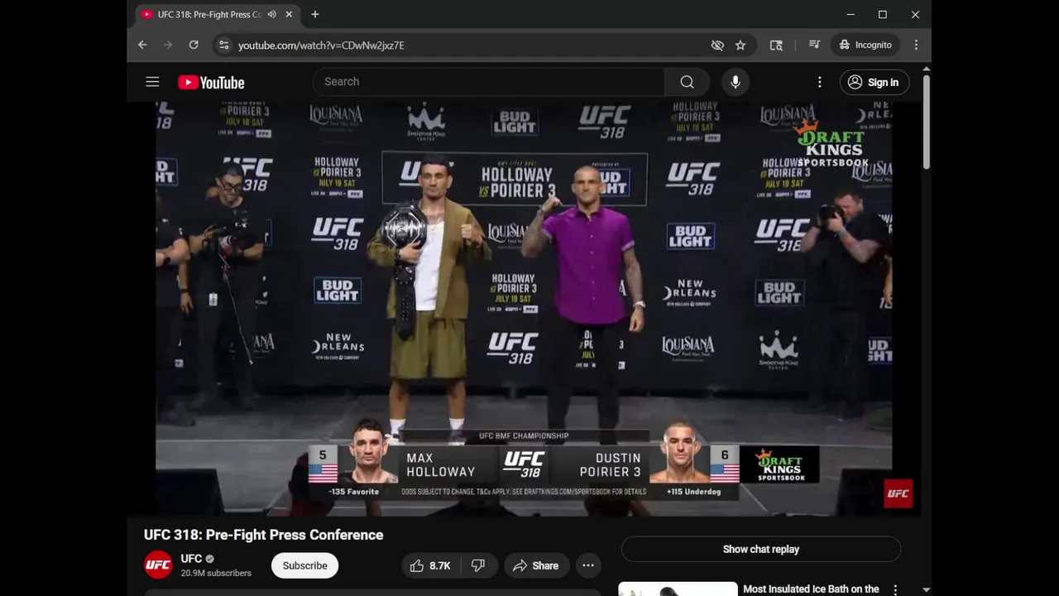Click the page vertical scrollbar thumb
This screenshot has width=1059, height=596.
(x=926, y=122)
